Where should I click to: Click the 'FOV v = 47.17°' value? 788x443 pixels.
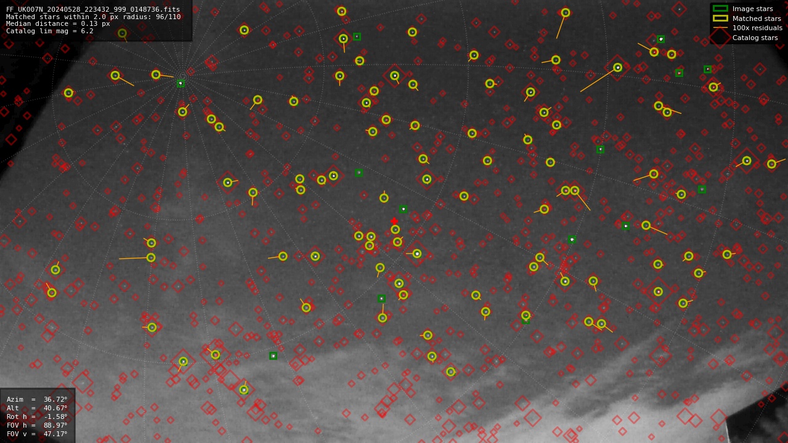coord(37,434)
